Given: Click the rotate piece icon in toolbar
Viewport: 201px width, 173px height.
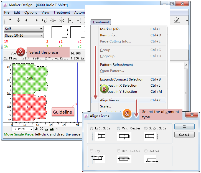Looking at the screenshot, I should click(x=44, y=20).
